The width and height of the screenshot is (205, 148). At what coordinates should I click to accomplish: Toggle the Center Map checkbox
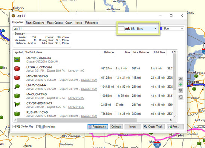coord(14,127)
